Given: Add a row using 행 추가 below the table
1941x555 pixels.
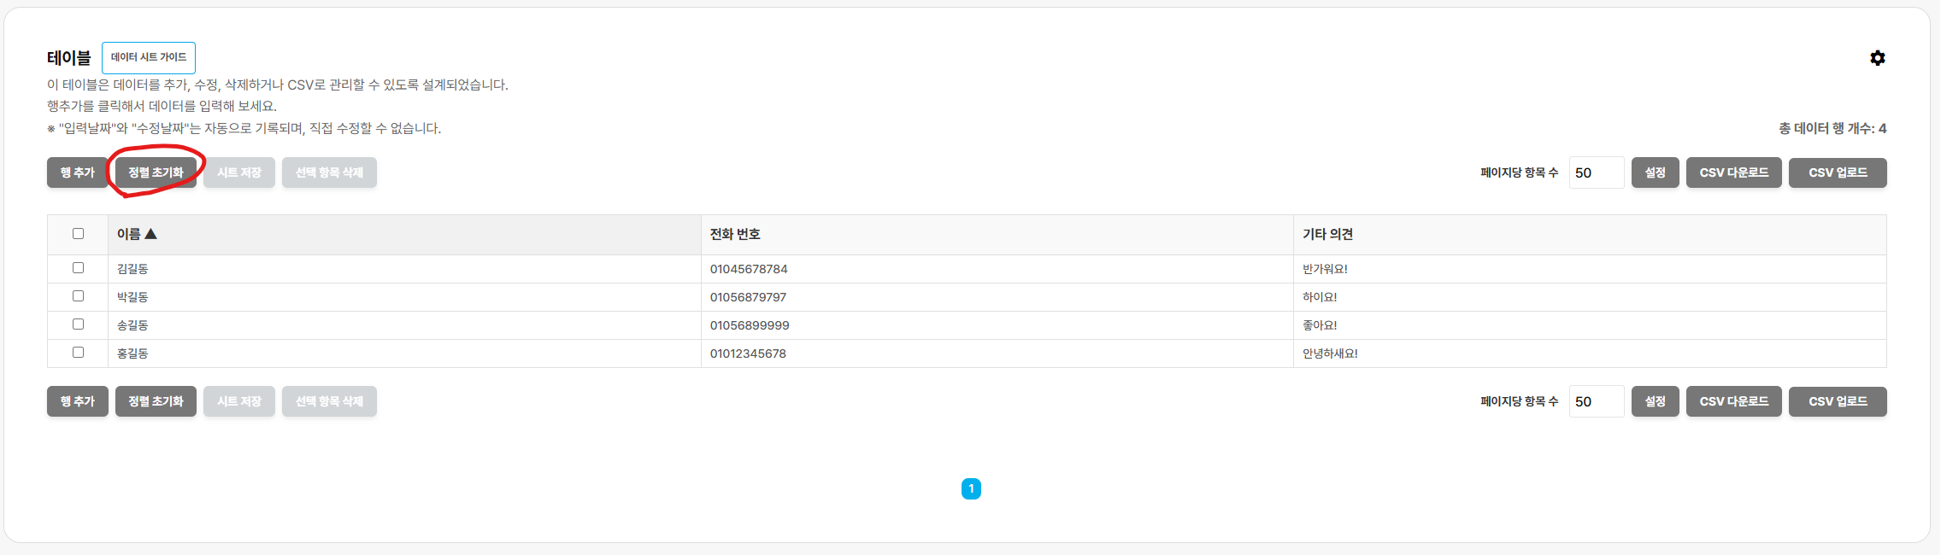Looking at the screenshot, I should (x=77, y=401).
